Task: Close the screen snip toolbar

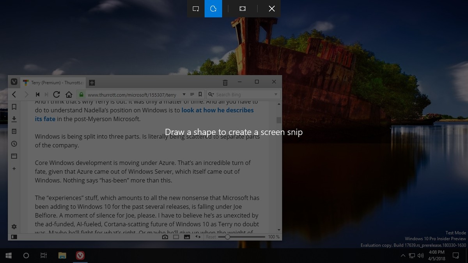Action: 272,9
